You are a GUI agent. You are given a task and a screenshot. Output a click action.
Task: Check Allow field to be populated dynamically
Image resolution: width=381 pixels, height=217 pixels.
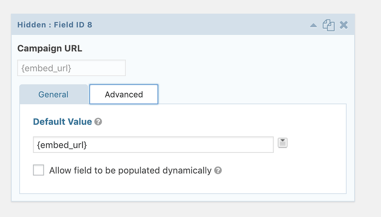coord(38,170)
